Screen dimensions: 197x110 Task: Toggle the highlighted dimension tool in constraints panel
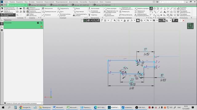151,9
